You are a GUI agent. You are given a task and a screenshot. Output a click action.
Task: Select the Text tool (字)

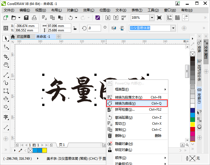(x=6, y=117)
